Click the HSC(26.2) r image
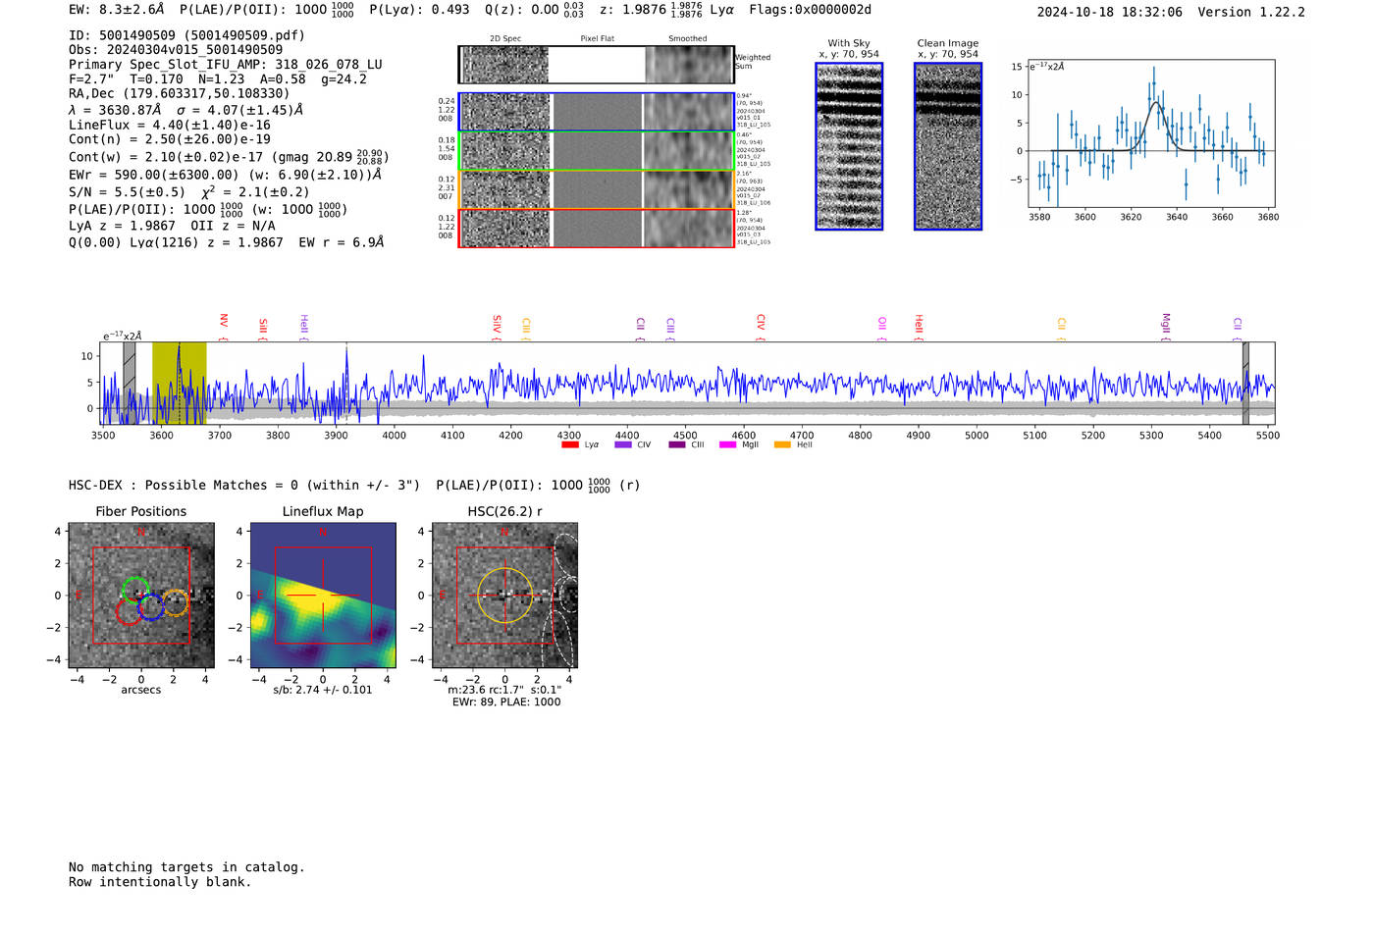1374x935 pixels. (x=504, y=596)
